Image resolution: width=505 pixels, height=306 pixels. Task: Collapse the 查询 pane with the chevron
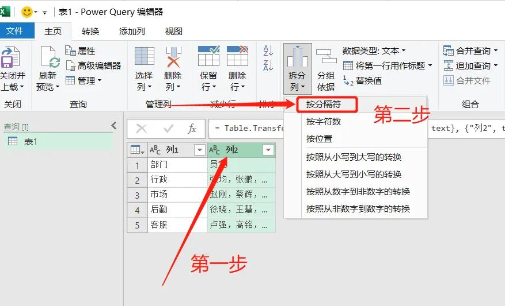point(114,126)
